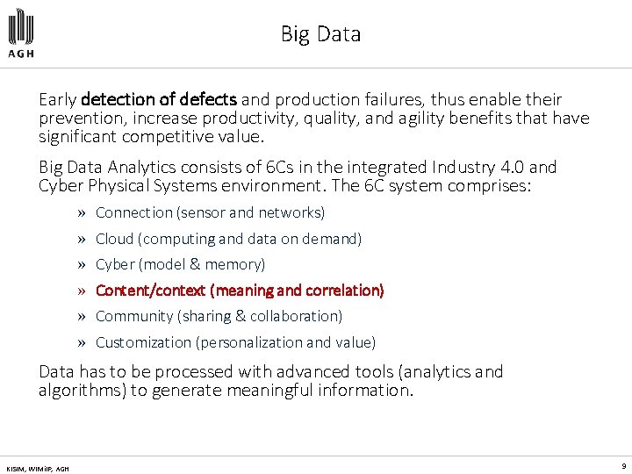Click the 'Cyber (model & memory)' bullet
Screen dimensions: 632x474
tap(180, 264)
